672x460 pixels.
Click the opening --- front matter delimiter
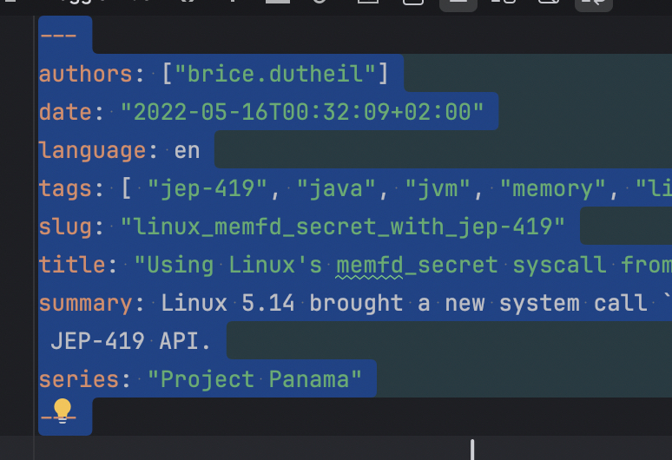click(57, 36)
